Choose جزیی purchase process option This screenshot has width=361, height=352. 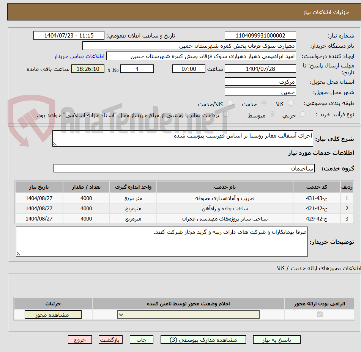click(303, 114)
